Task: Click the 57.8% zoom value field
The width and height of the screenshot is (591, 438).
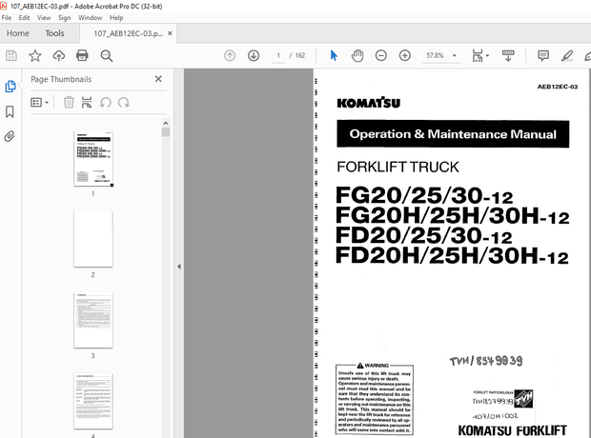Action: coord(436,55)
